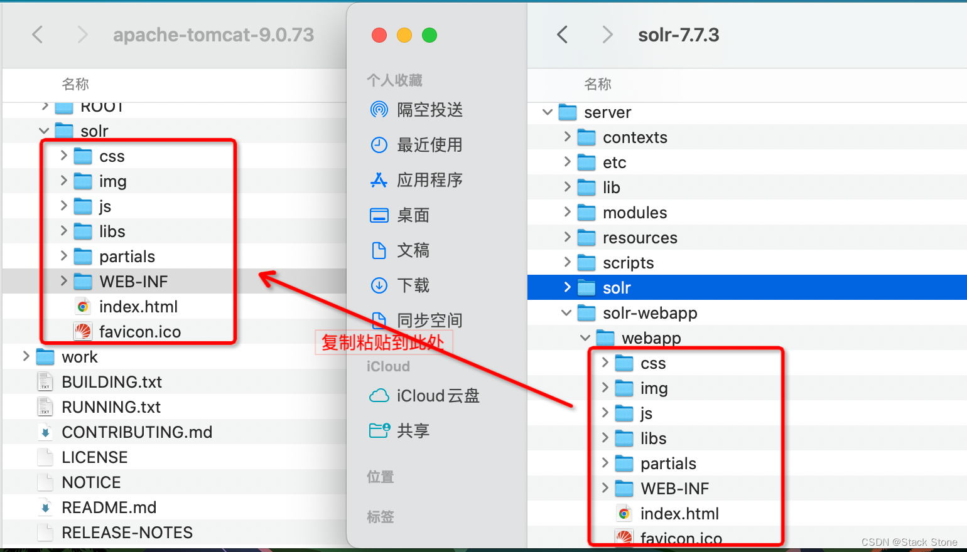Open AirDrop (隔空投送) in sidebar
The image size is (967, 552).
coord(416,110)
